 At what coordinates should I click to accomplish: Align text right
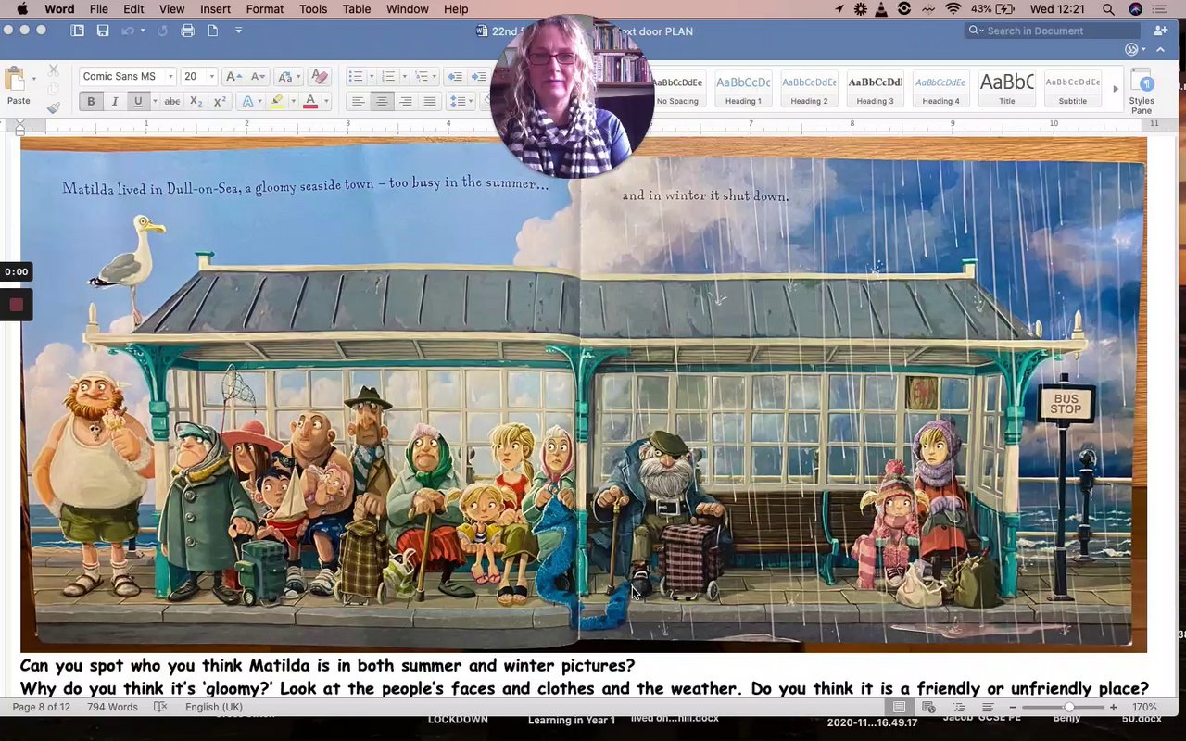406,102
